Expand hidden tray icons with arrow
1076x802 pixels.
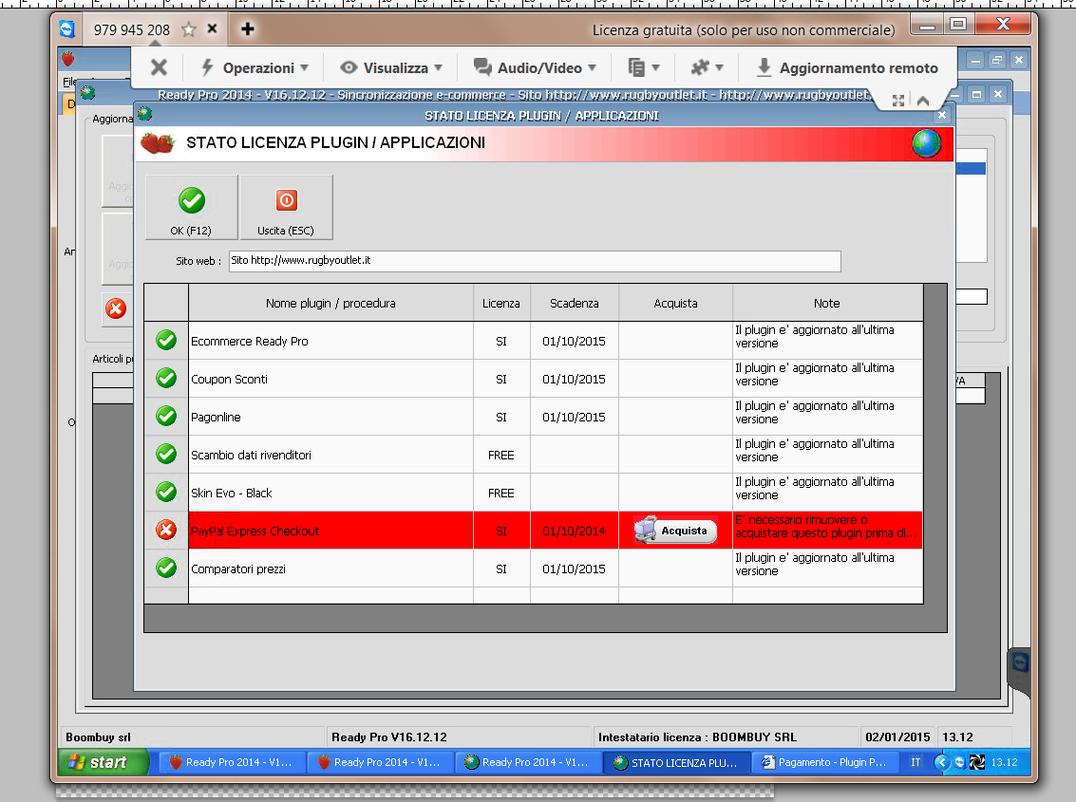[x=941, y=762]
